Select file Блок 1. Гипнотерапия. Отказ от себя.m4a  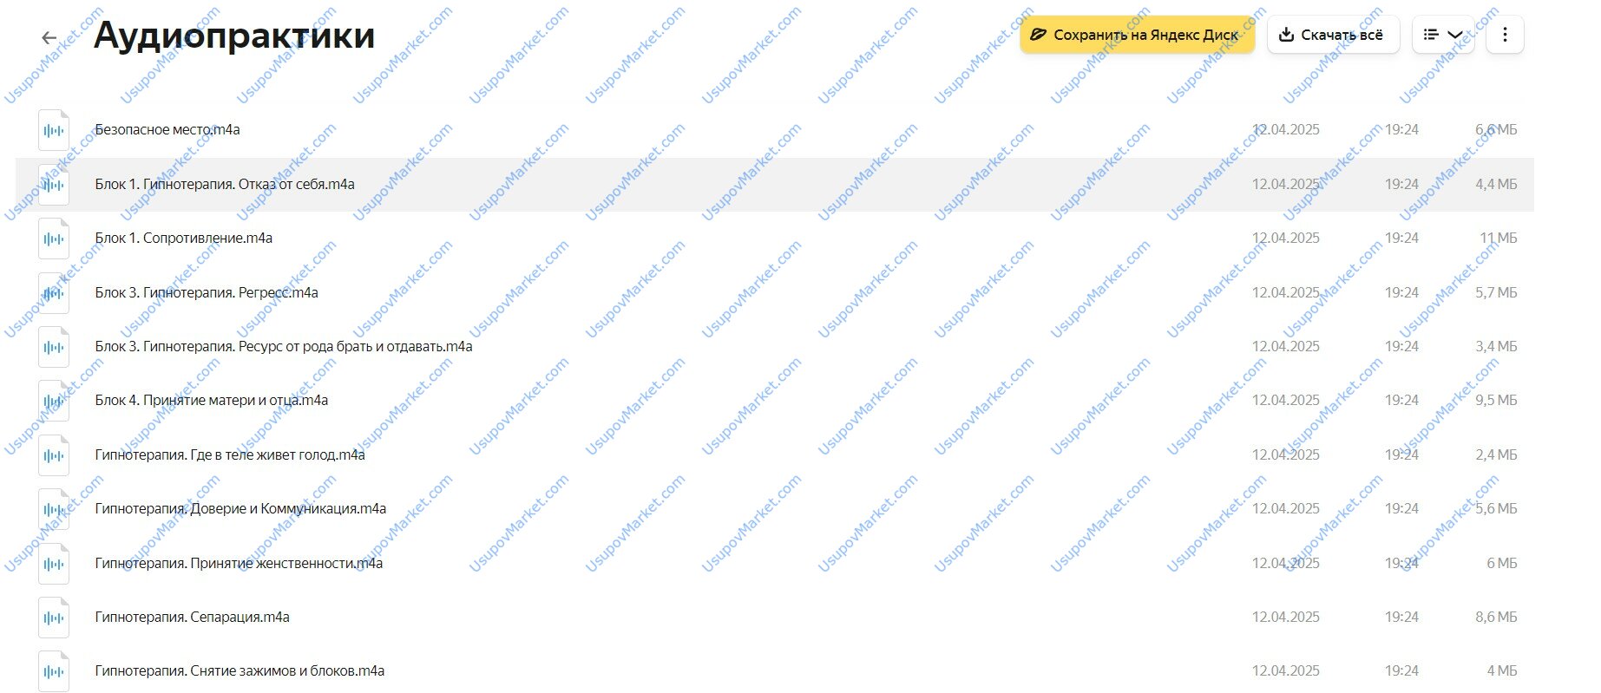click(225, 184)
